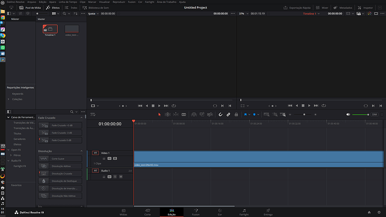Viewport: 386px width, 217px height.
Task: Collapse the Dissolução effects group
Action: point(81,151)
